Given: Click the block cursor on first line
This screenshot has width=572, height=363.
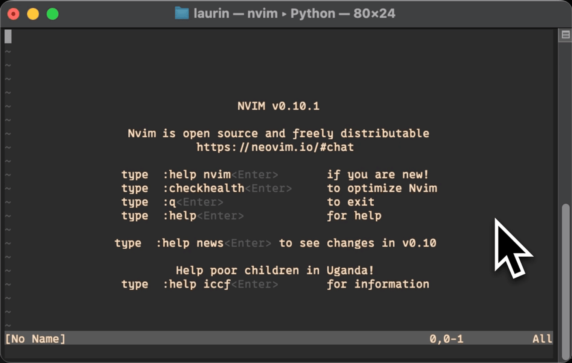Looking at the screenshot, I should (x=8, y=36).
